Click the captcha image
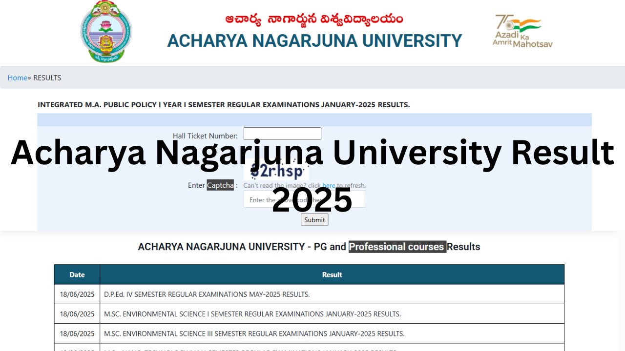Image resolution: width=625 pixels, height=351 pixels. [x=276, y=170]
